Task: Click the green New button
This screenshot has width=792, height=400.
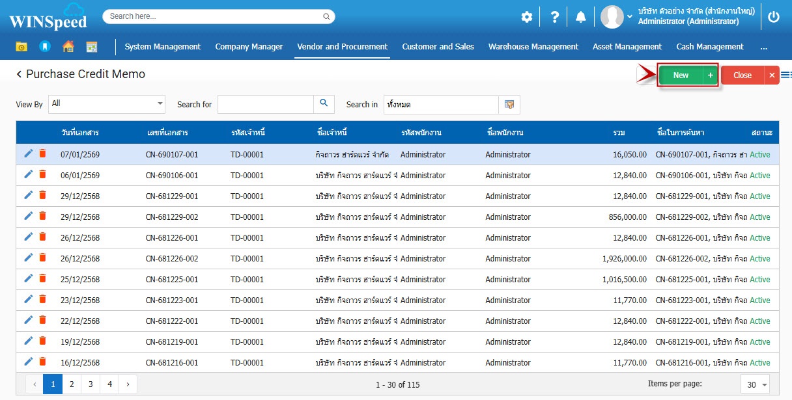Action: click(x=681, y=75)
